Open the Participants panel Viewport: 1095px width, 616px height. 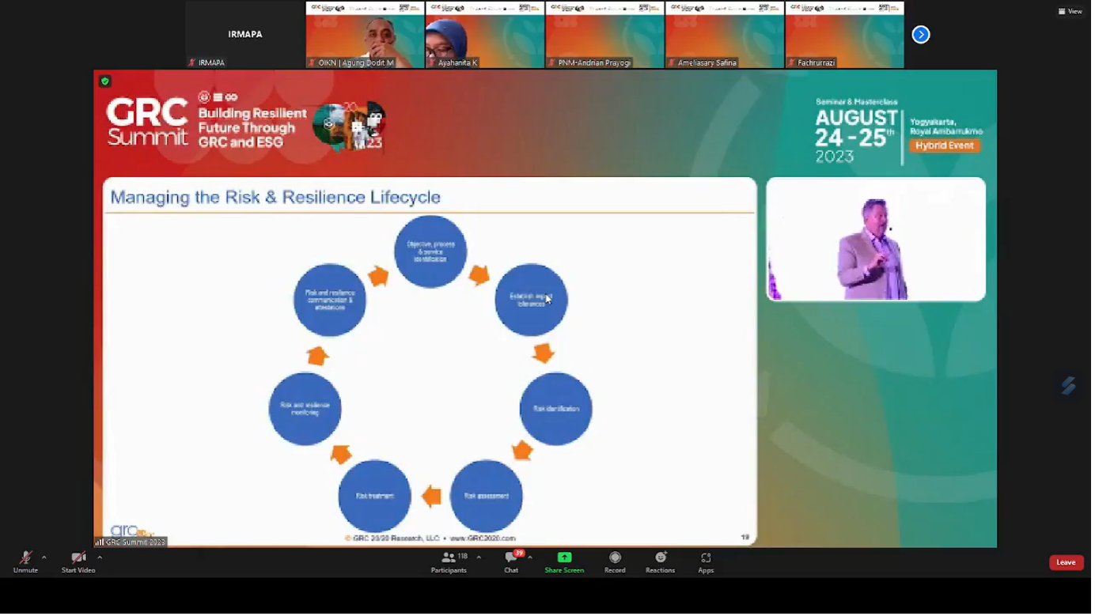(x=449, y=560)
